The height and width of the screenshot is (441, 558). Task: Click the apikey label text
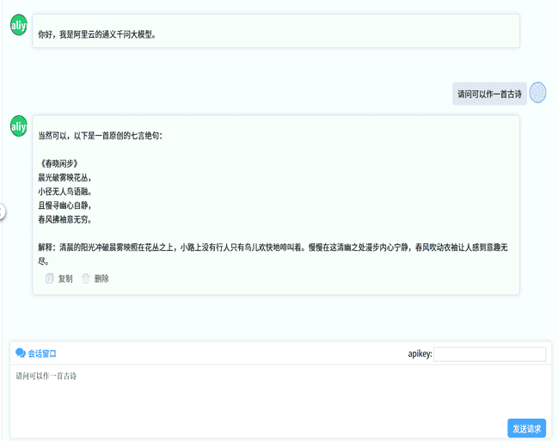pyautogui.click(x=420, y=354)
